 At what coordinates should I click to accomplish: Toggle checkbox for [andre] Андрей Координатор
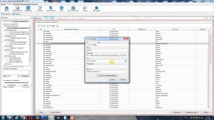coord(8,34)
